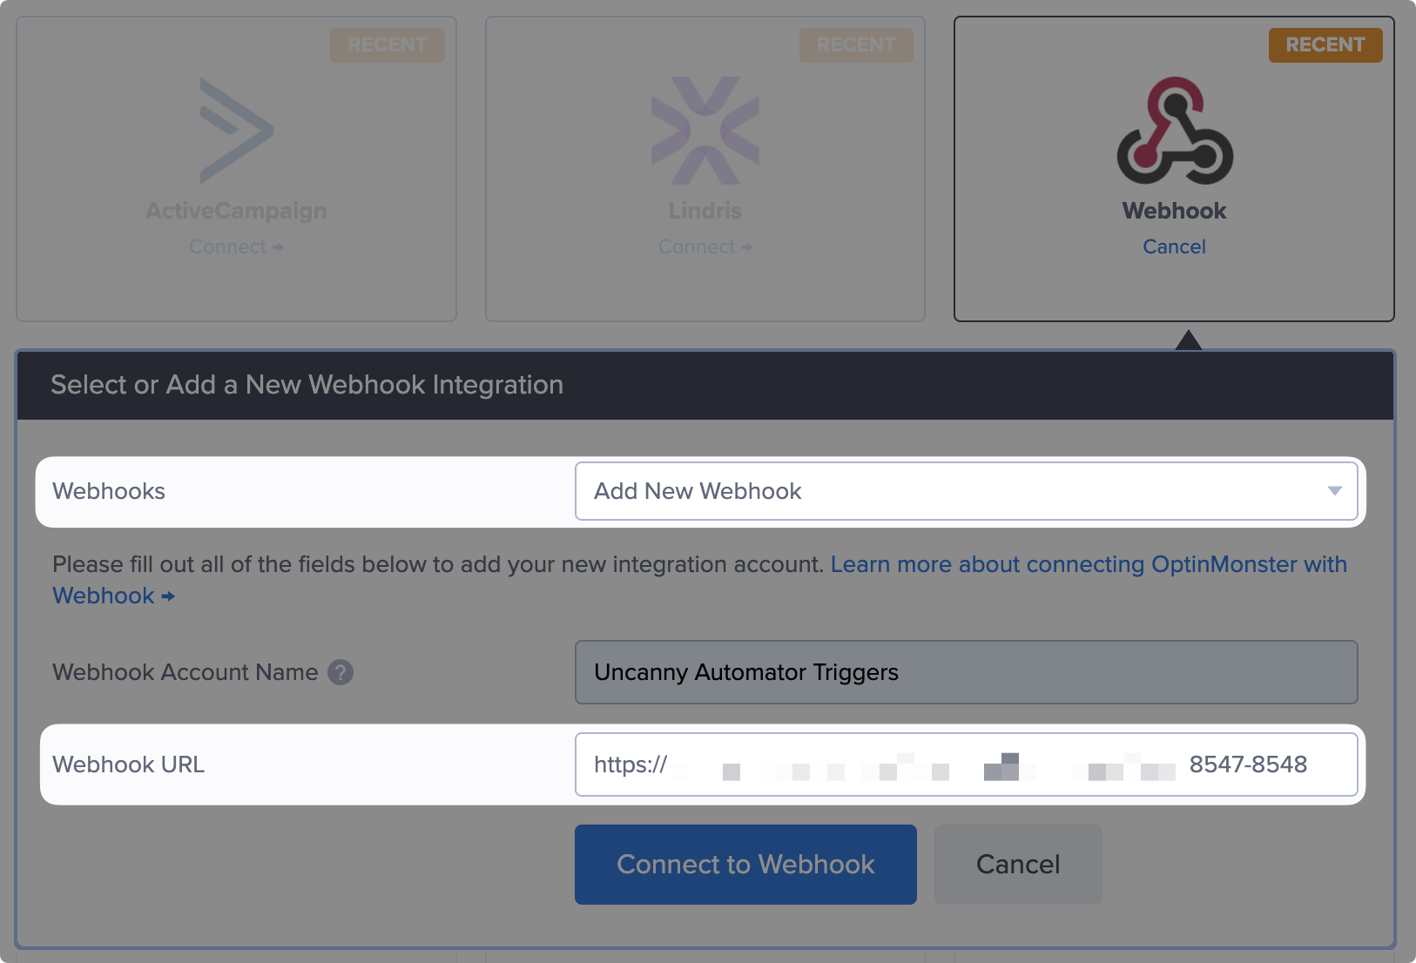Select the ActiveCampaign title text

(x=236, y=211)
